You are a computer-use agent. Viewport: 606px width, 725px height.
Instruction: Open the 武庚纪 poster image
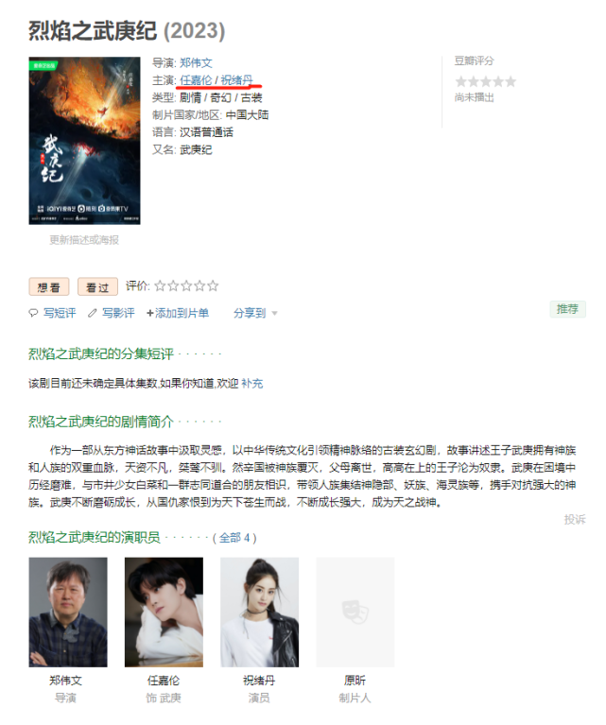85,141
